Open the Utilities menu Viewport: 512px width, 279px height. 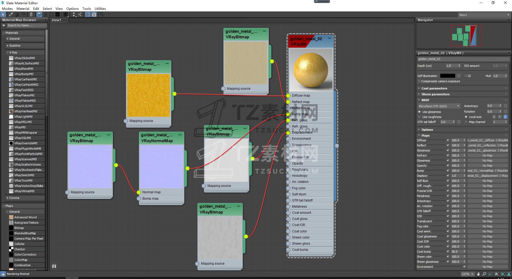100,9
